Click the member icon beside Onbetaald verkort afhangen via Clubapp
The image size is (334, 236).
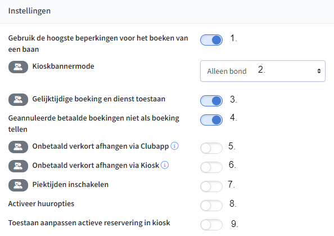pyautogui.click(x=18, y=147)
